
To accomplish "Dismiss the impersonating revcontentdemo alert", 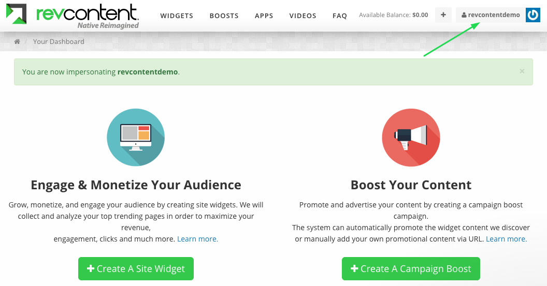I will (x=522, y=71).
